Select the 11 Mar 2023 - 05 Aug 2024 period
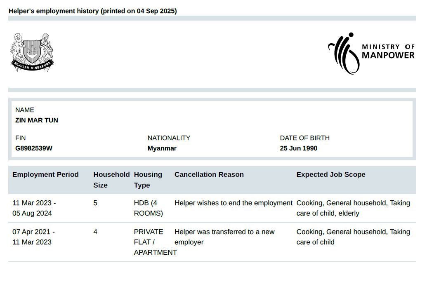 point(34,208)
